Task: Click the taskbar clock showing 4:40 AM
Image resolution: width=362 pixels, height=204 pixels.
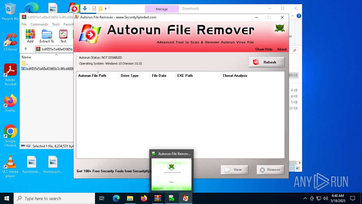Action: point(338,198)
